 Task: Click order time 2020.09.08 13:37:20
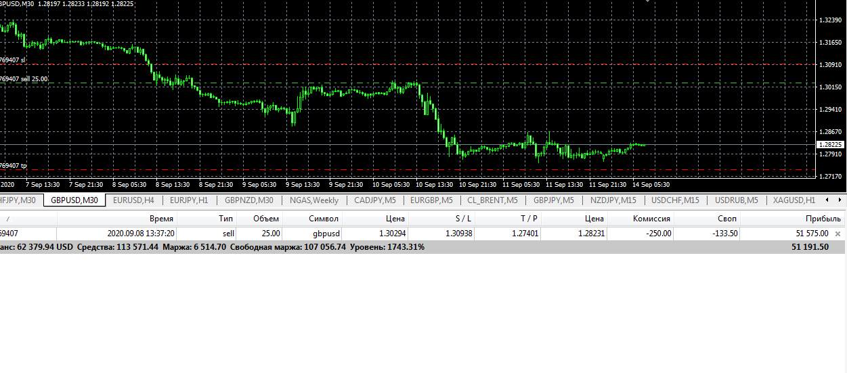pos(142,234)
